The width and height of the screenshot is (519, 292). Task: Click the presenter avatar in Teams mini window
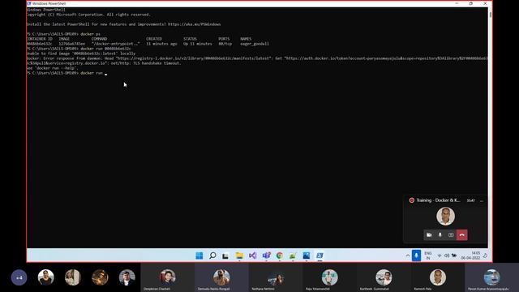[445, 217]
